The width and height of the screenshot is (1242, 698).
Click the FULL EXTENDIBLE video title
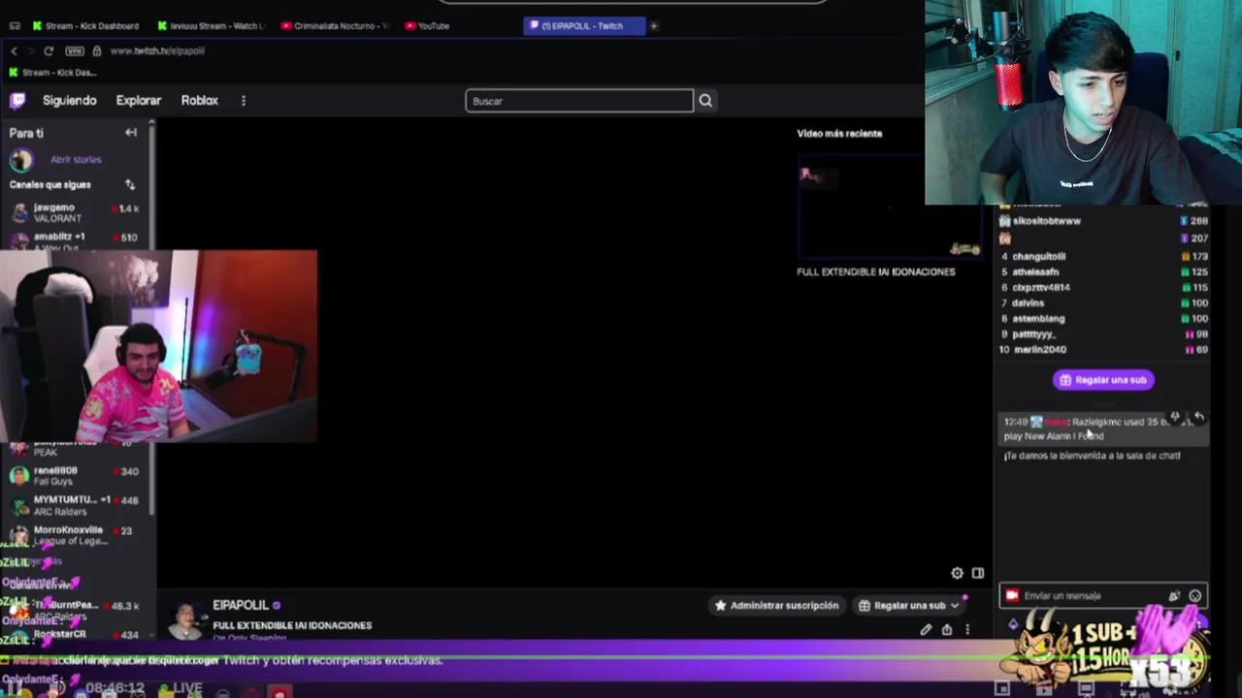click(x=876, y=272)
